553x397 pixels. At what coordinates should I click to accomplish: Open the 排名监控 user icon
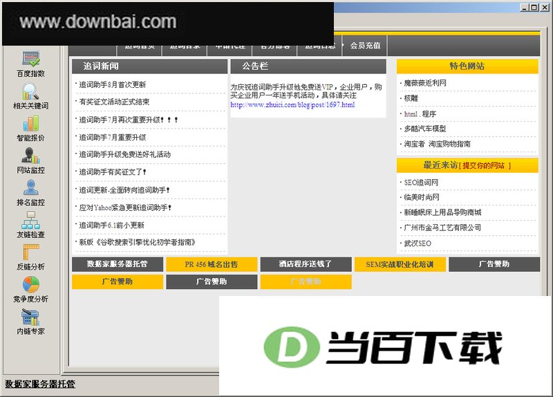30,187
